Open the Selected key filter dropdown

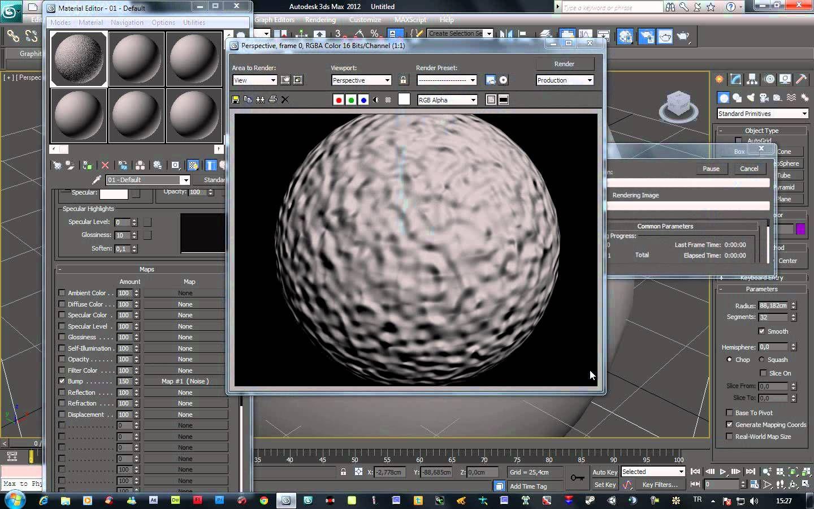[653, 472]
